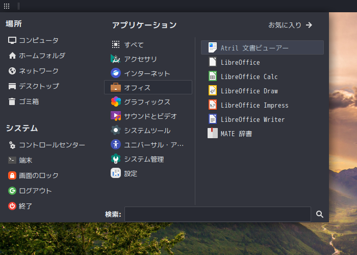Click the Atril 文書ビューアー app icon
357x255 pixels.
coord(213,47)
